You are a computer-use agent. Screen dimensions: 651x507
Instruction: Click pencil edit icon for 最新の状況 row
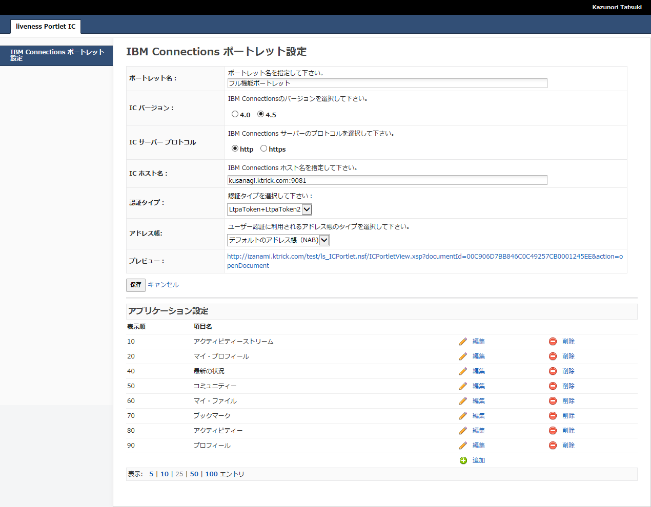tap(463, 371)
